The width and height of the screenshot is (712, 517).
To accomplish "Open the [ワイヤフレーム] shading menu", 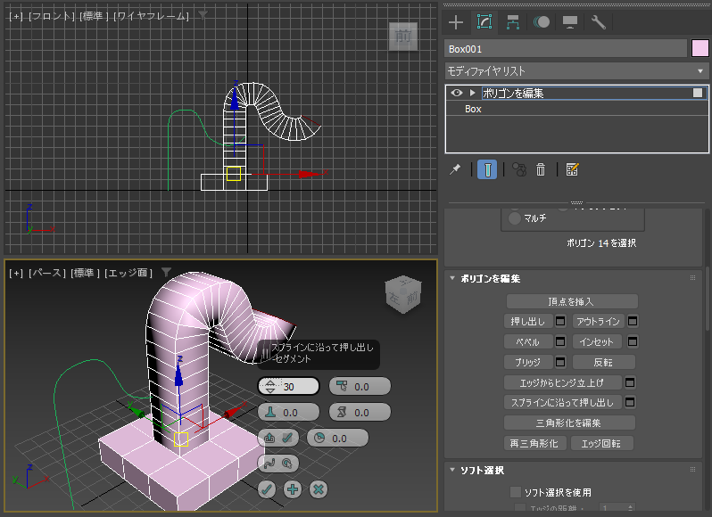I will pyautogui.click(x=151, y=16).
